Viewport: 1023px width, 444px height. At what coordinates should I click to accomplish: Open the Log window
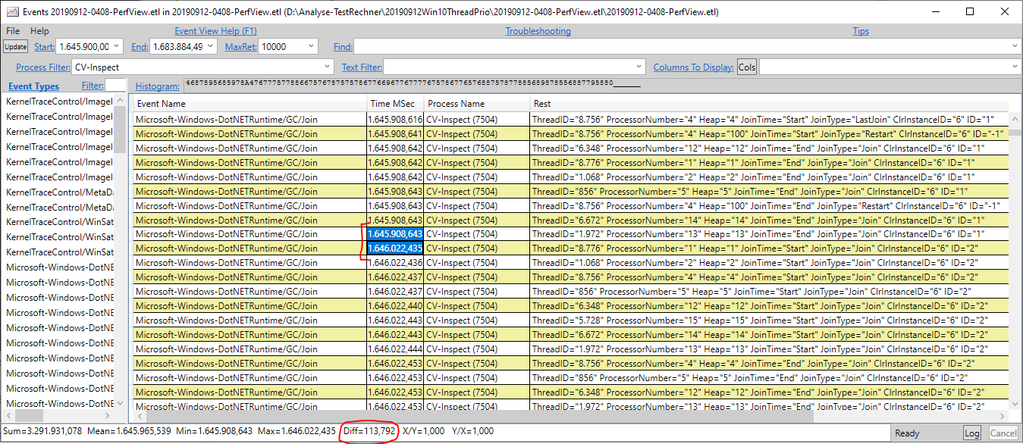[x=971, y=433]
